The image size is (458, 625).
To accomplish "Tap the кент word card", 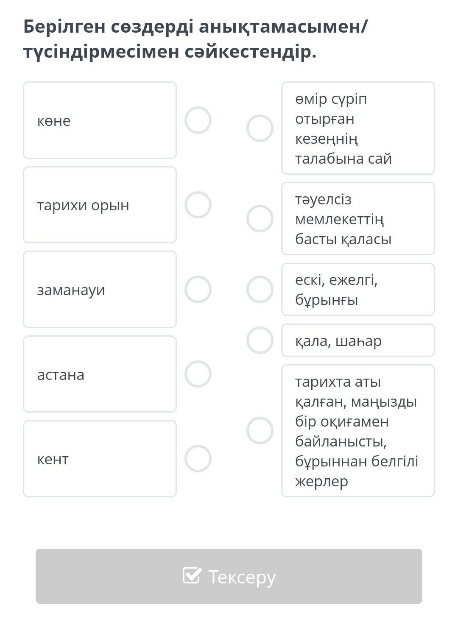I will point(100,458).
